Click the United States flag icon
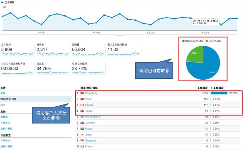Screen dimensions: 245x151 tap(82, 117)
